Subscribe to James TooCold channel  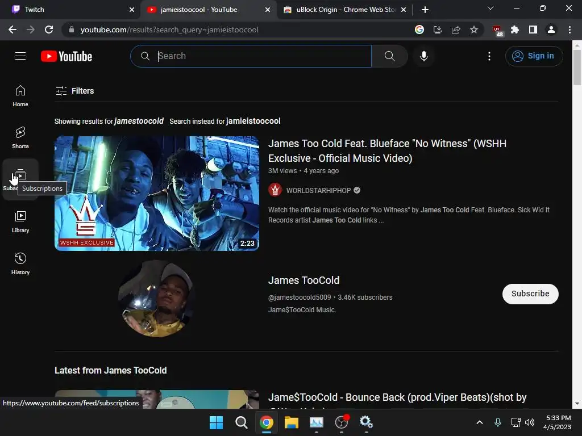(x=530, y=294)
